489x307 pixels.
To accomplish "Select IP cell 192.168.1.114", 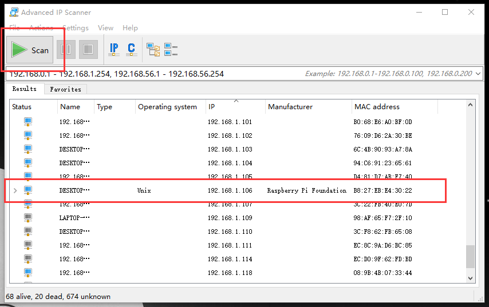I will pyautogui.click(x=230, y=259).
